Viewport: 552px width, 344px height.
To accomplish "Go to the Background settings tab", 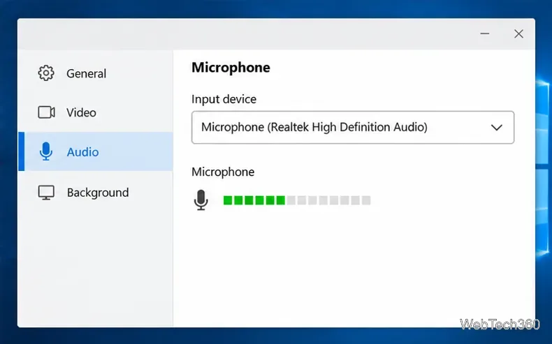I will click(x=96, y=193).
